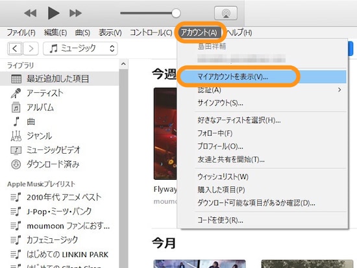Open the はじめての LINKIN PARK playlist
The height and width of the screenshot is (268, 357).
tap(68, 254)
